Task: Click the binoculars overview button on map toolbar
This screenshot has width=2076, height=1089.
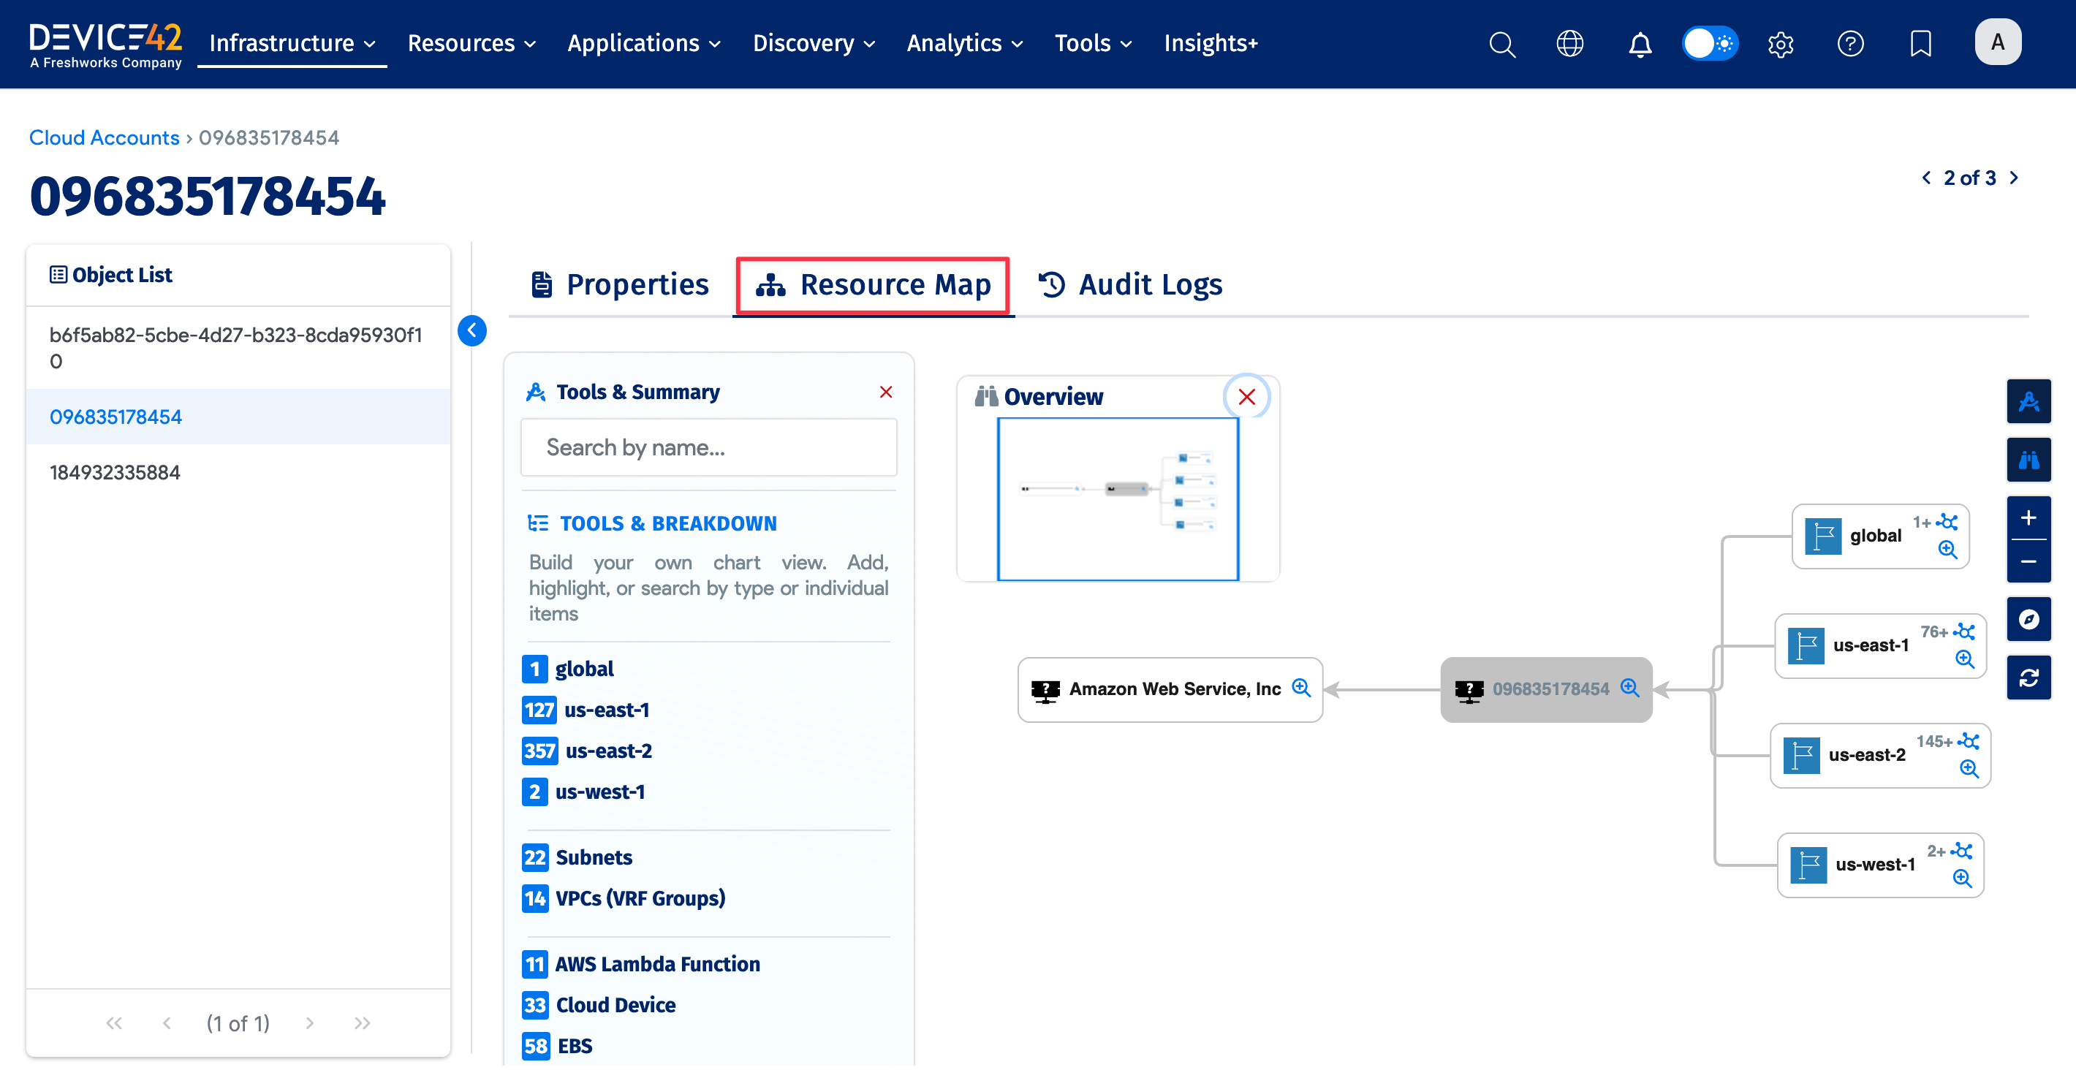Action: (2028, 460)
